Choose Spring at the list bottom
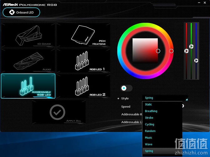The height and width of the screenshot is (157, 210). [x=162, y=151]
